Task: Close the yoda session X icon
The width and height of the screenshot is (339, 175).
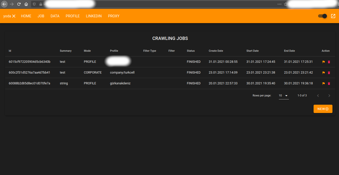Action: coord(14,16)
